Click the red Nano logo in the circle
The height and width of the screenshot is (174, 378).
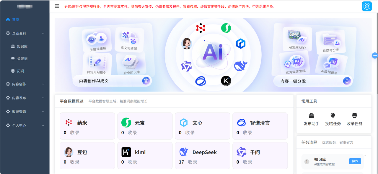[201, 28]
